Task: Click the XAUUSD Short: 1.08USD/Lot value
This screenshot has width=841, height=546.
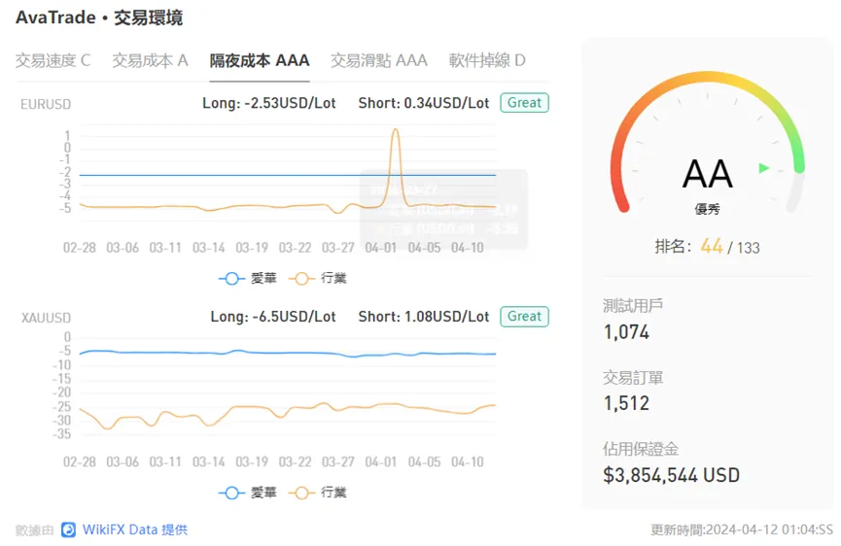Action: pyautogui.click(x=424, y=317)
